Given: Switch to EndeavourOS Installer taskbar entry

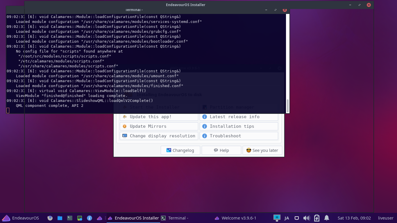Looking at the screenshot, I should click(133, 218).
